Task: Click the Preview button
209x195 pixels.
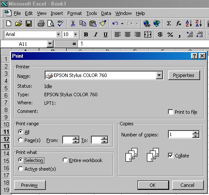Action: [x=30, y=185]
